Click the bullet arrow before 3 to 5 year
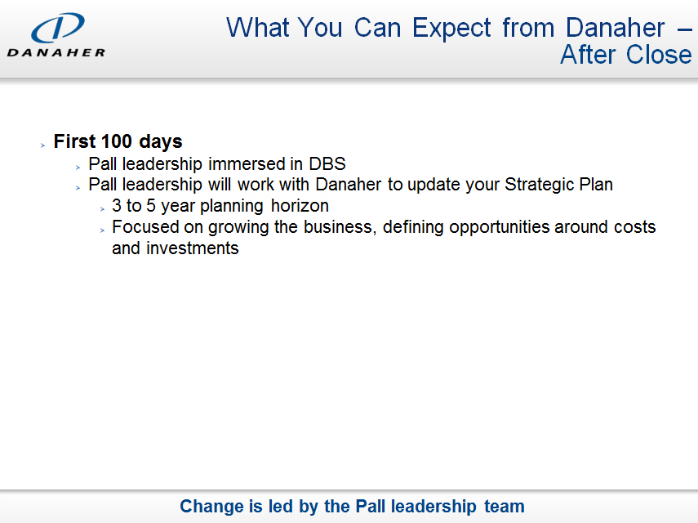Image resolution: width=698 pixels, height=523 pixels. tap(102, 208)
